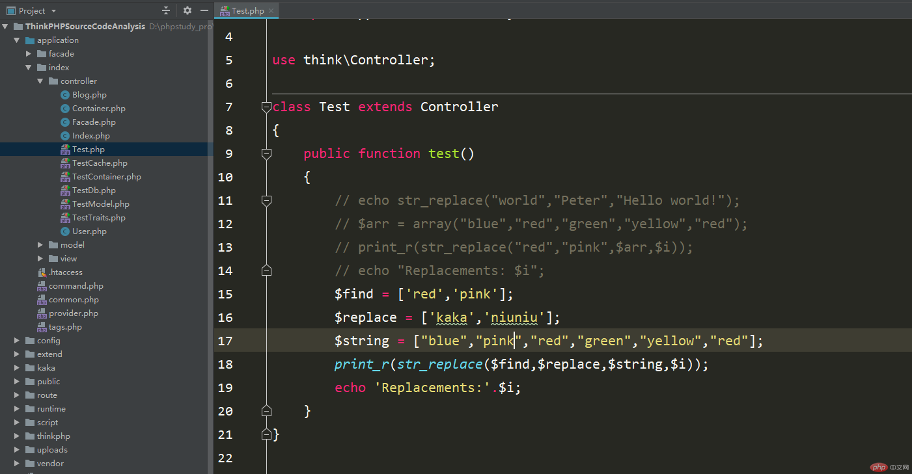
Task: Switch to the Test.php editor tab
Action: tap(246, 10)
